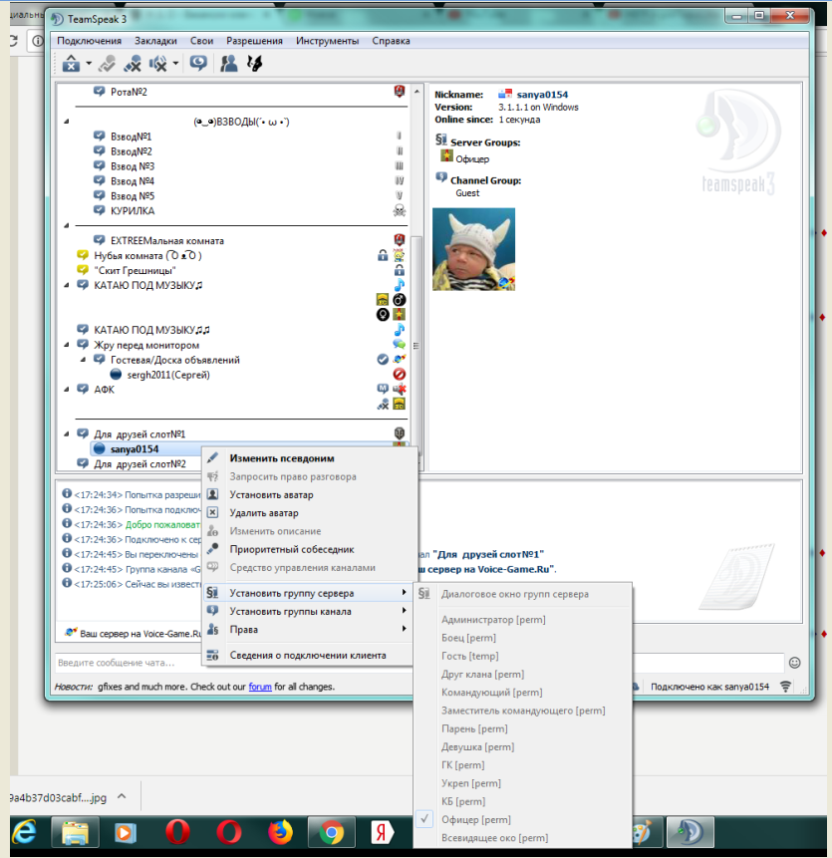Image resolution: width=832 pixels, height=858 pixels.
Task: Click the connection signal status icon
Action: point(785,687)
